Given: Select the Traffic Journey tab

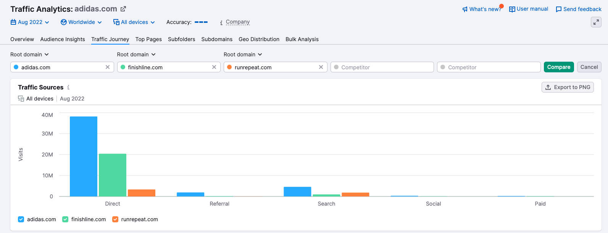Looking at the screenshot, I should (x=110, y=39).
